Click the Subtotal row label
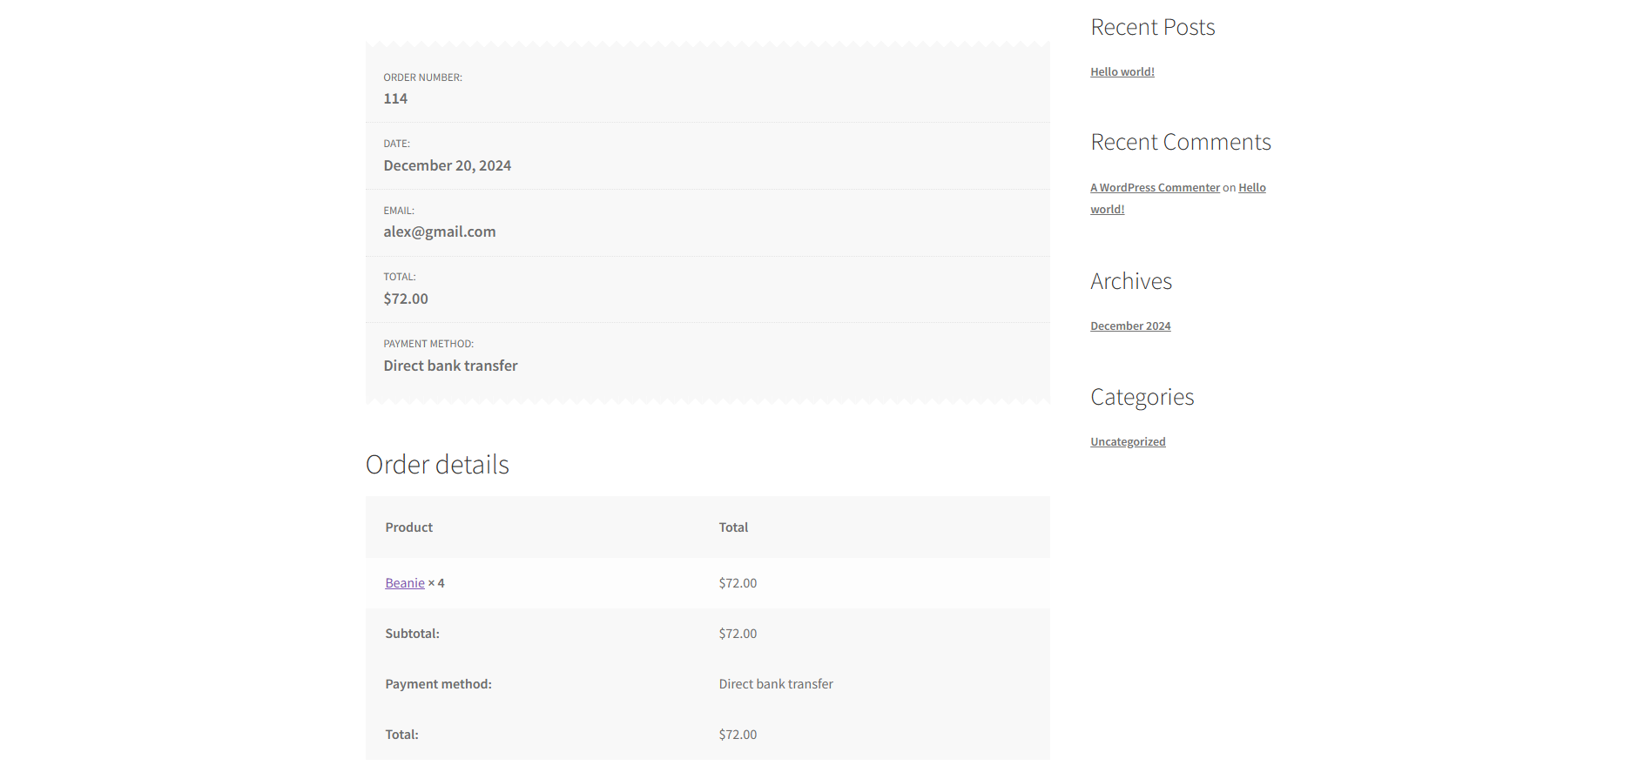The width and height of the screenshot is (1651, 779). [x=412, y=634]
